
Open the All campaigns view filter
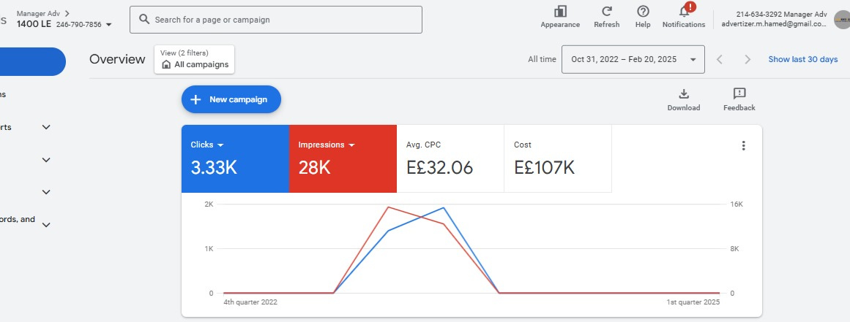pos(195,59)
